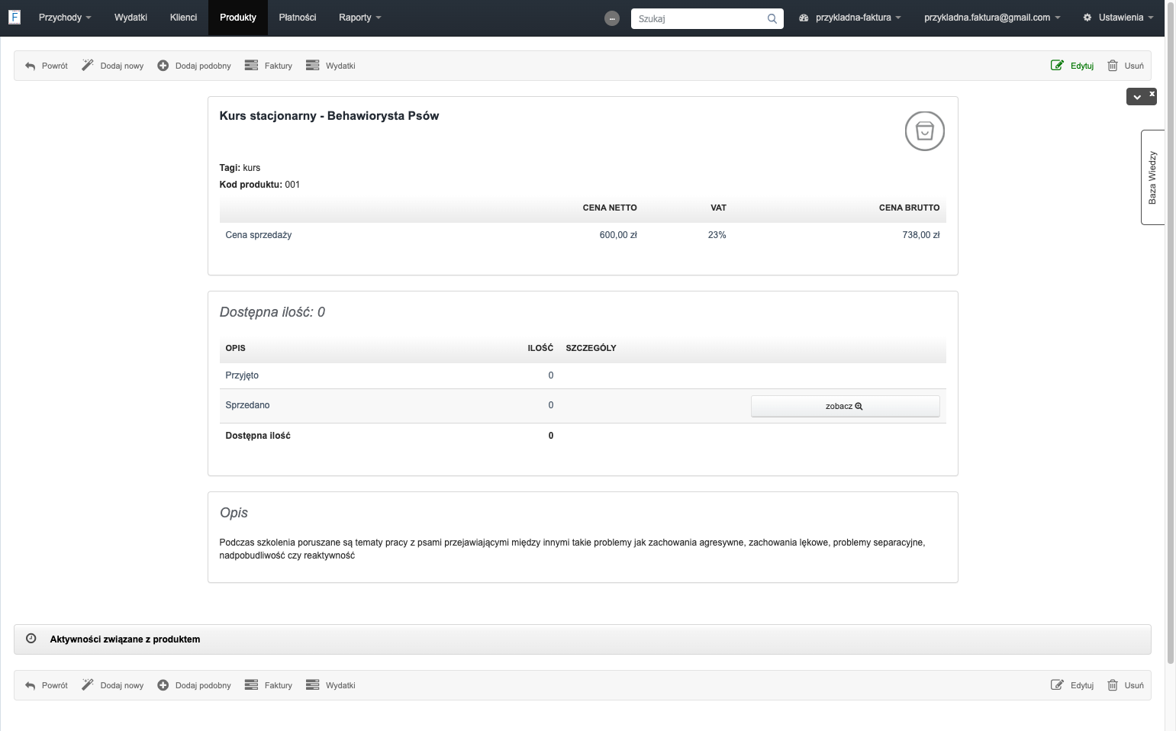Open the przykladna-faktura account dropdown
Screen dimensions: 1176x731
pyautogui.click(x=850, y=18)
